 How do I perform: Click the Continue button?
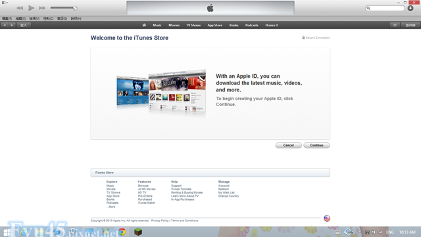coord(316,145)
